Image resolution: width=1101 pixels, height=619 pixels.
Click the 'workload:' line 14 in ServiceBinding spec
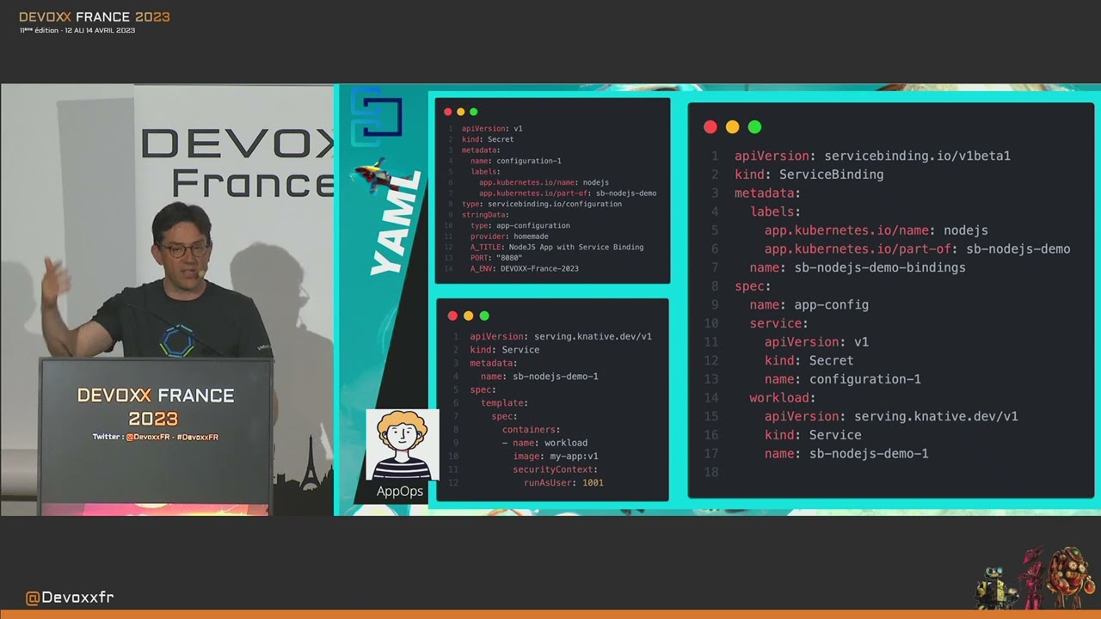point(782,397)
